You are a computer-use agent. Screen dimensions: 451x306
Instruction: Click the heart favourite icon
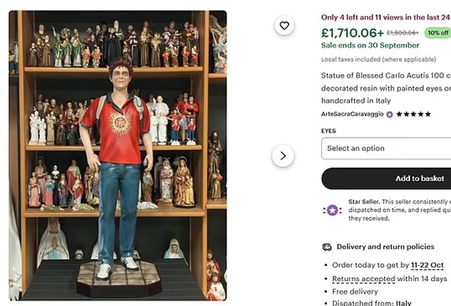[284, 25]
